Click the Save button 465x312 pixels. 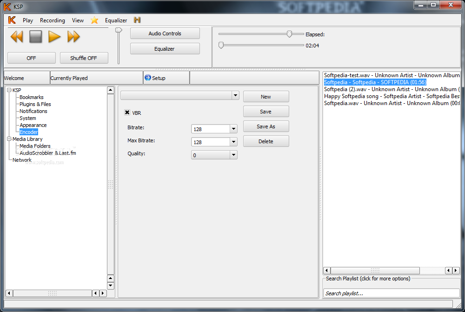pyautogui.click(x=266, y=112)
